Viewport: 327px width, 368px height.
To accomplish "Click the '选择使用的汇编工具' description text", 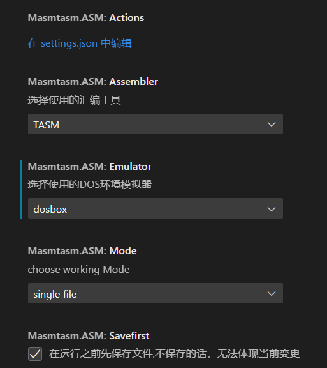I will tap(74, 100).
